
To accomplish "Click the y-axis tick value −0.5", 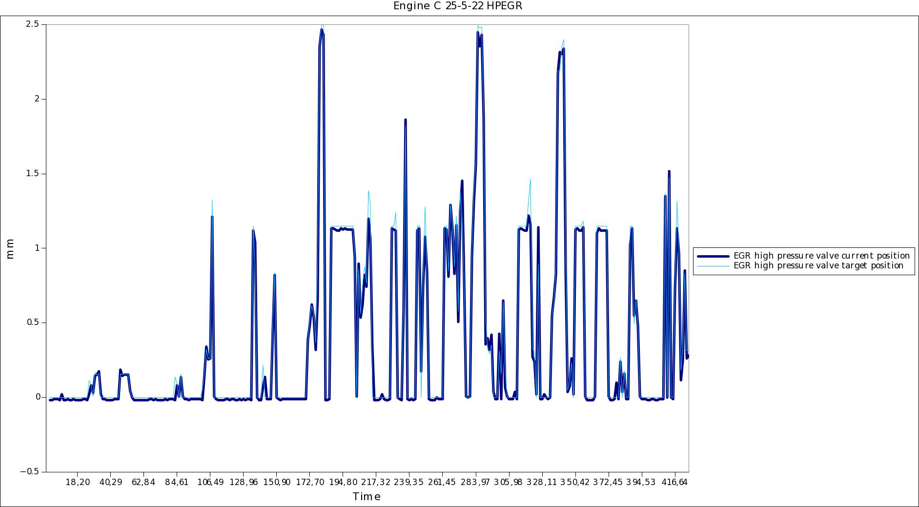I will pos(30,471).
